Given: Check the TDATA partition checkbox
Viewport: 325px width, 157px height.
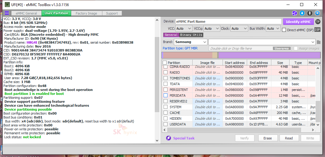Looking at the screenshot, I should (x=165, y=84).
